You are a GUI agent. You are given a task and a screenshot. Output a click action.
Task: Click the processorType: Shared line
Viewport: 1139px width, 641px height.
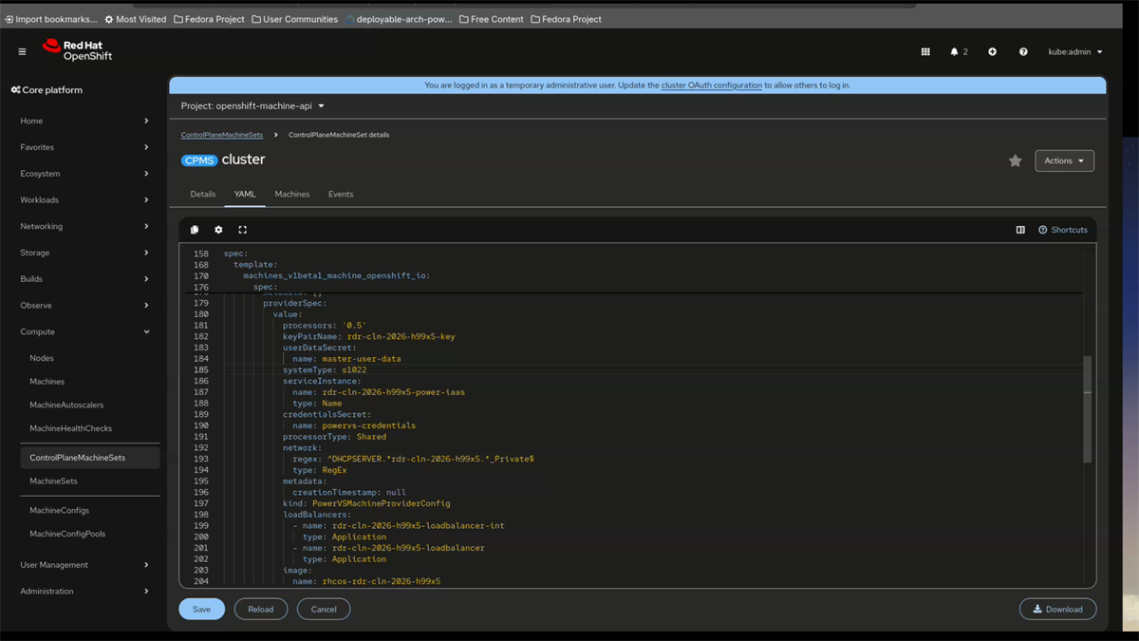[334, 437]
